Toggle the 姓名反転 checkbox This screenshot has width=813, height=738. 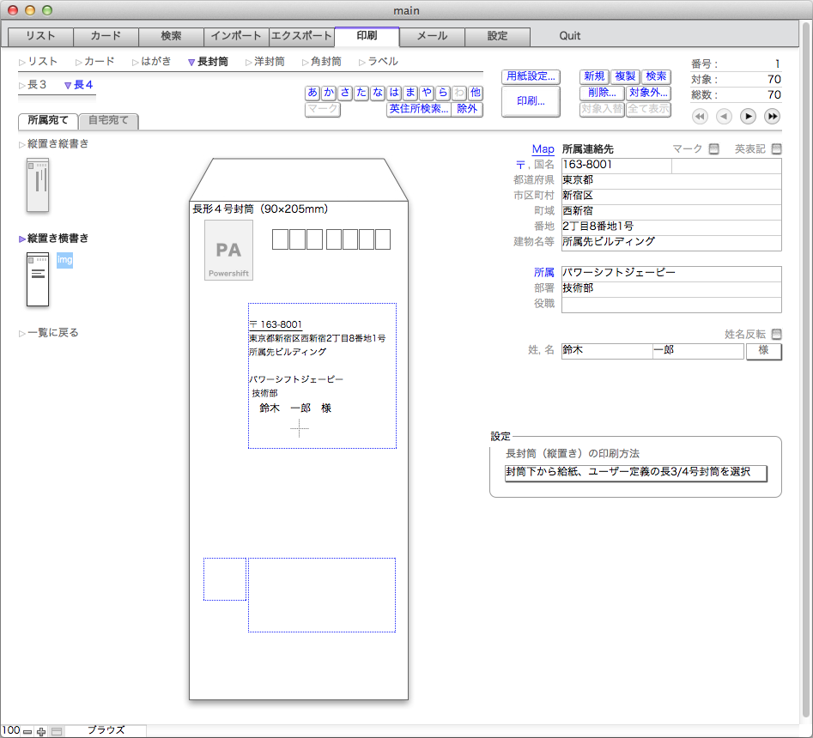[776, 335]
